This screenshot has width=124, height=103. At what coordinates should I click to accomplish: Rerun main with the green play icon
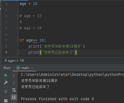6,75
